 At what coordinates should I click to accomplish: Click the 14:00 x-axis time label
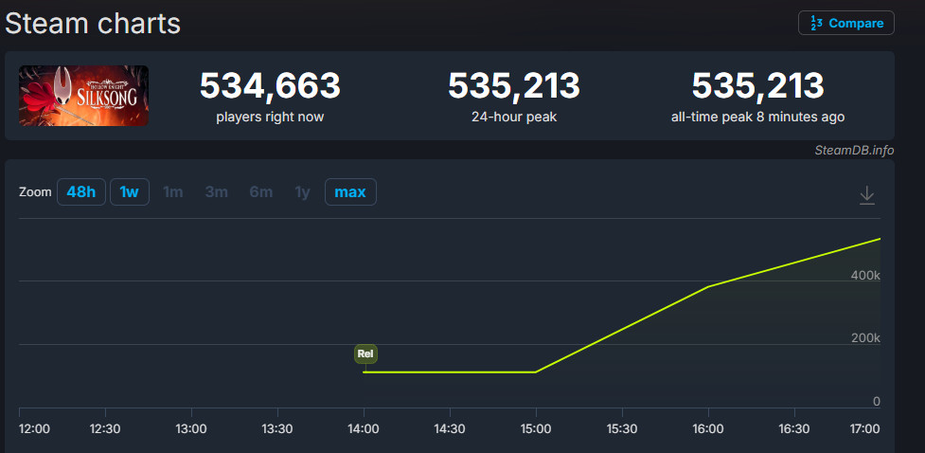[x=364, y=429]
